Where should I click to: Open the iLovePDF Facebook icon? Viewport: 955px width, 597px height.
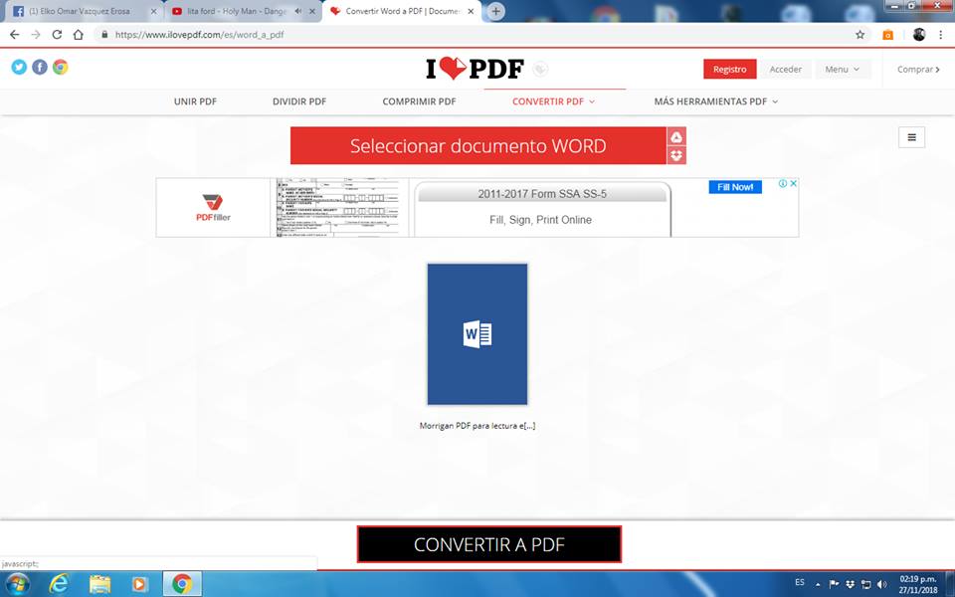pos(40,67)
